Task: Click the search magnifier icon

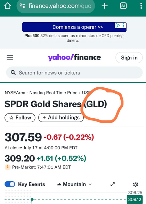Action: (13, 72)
